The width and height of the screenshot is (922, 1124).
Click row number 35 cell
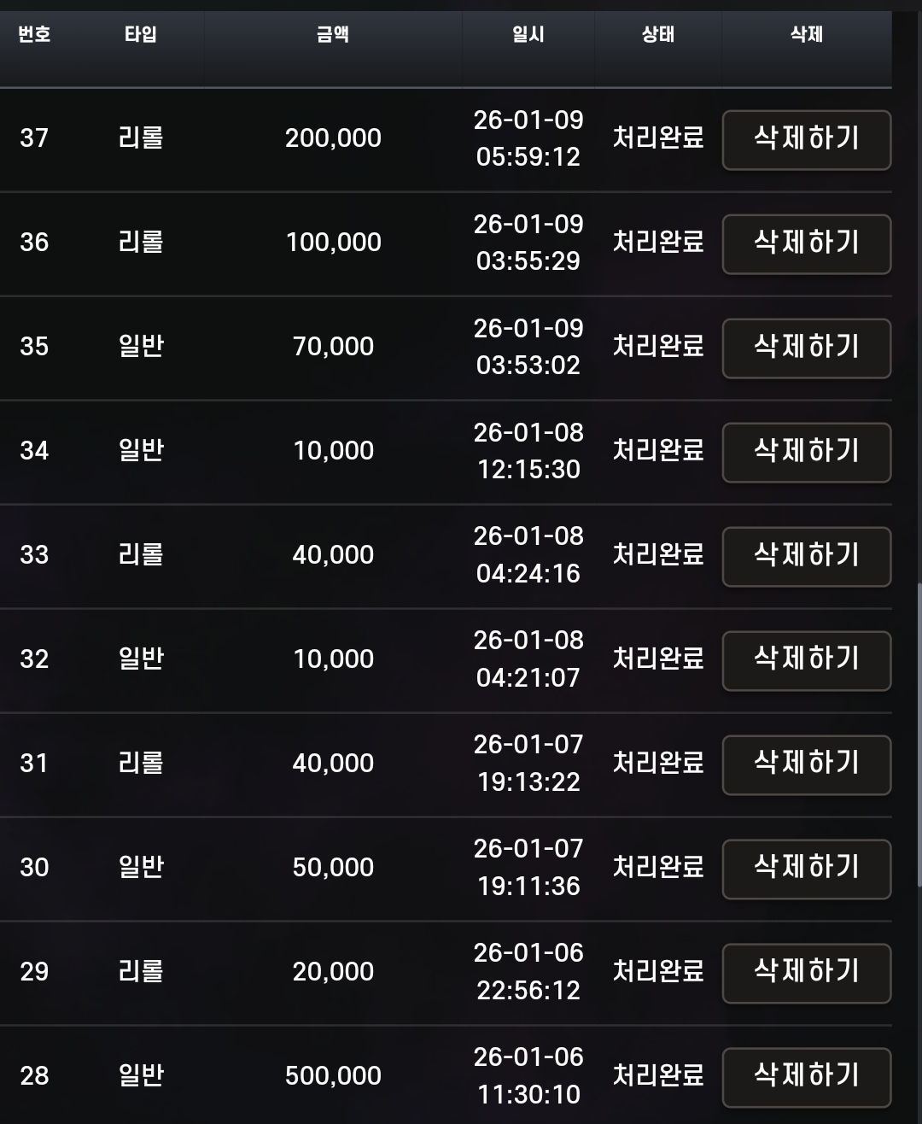(34, 347)
